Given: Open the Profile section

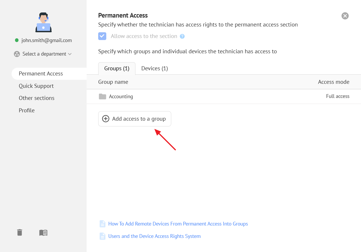Looking at the screenshot, I should coord(27,110).
